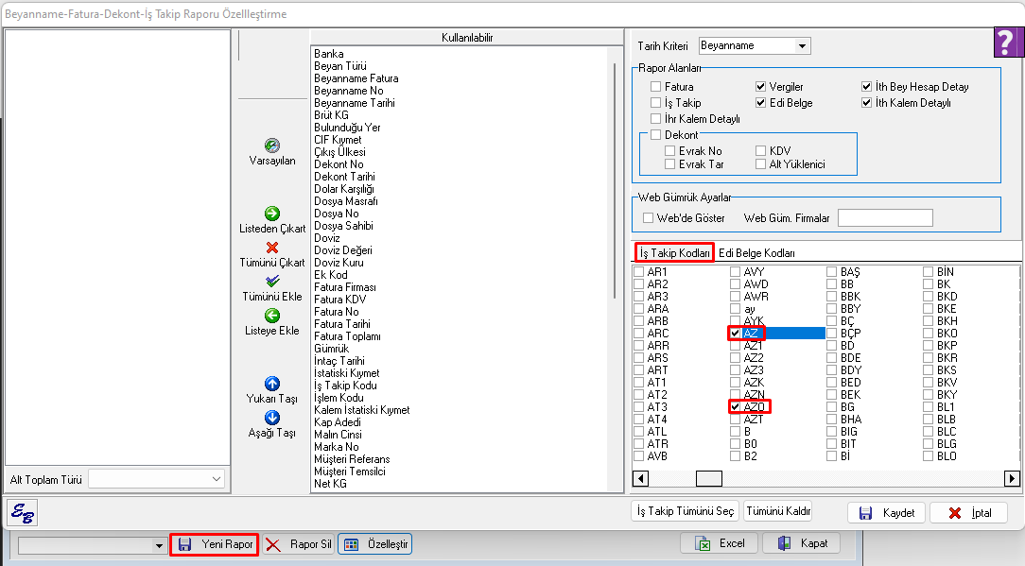Select CIF Kıymet in the list
The height and width of the screenshot is (566, 1025).
pos(338,140)
